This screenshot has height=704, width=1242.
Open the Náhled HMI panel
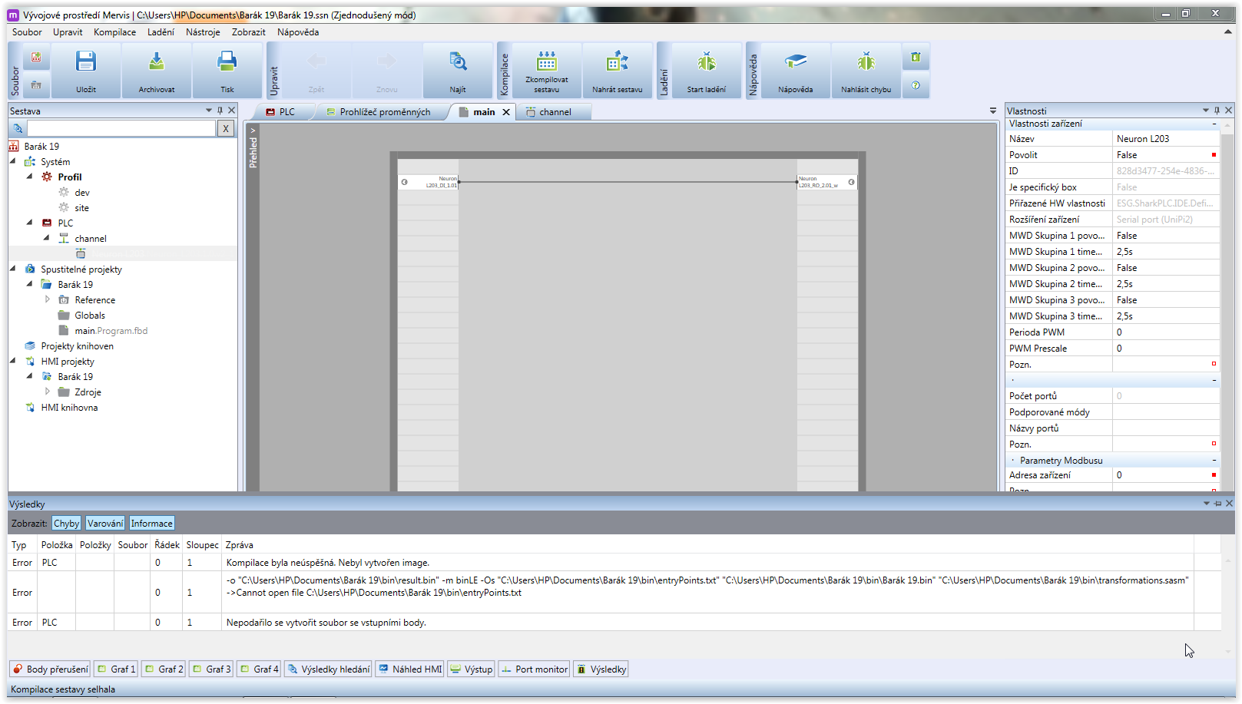[409, 669]
